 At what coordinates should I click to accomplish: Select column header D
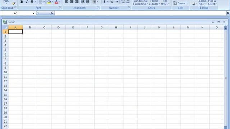coord(59,27)
